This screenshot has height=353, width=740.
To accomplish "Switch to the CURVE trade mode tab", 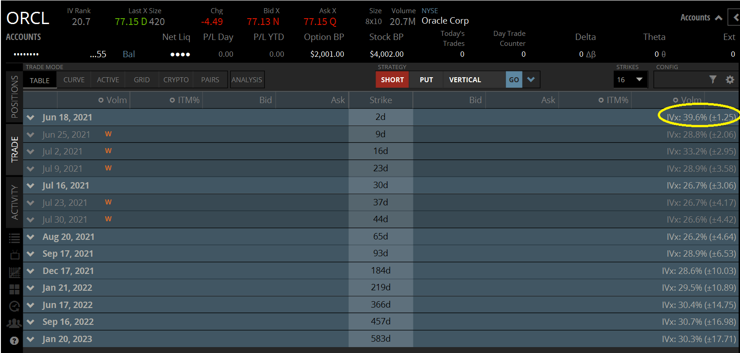I will pyautogui.click(x=74, y=80).
